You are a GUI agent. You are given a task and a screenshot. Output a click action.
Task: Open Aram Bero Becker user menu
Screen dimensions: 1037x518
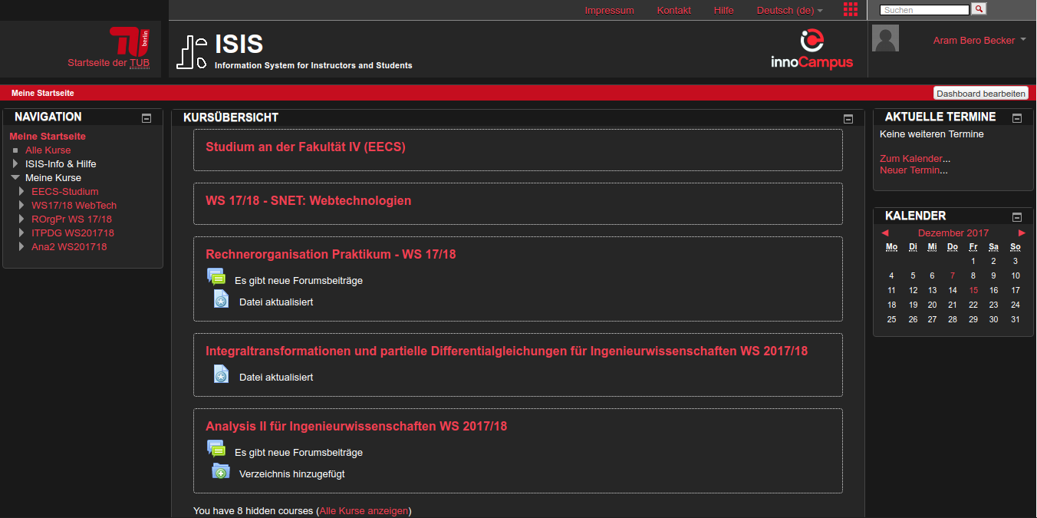tap(979, 40)
